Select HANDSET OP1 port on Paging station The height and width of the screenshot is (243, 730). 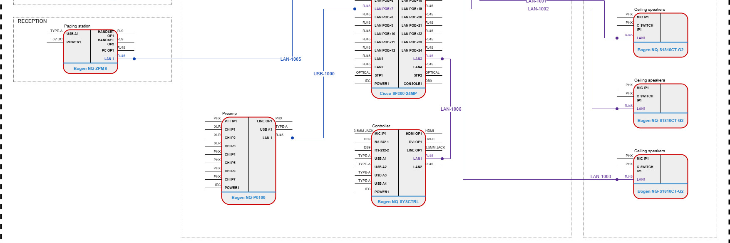tap(106, 34)
